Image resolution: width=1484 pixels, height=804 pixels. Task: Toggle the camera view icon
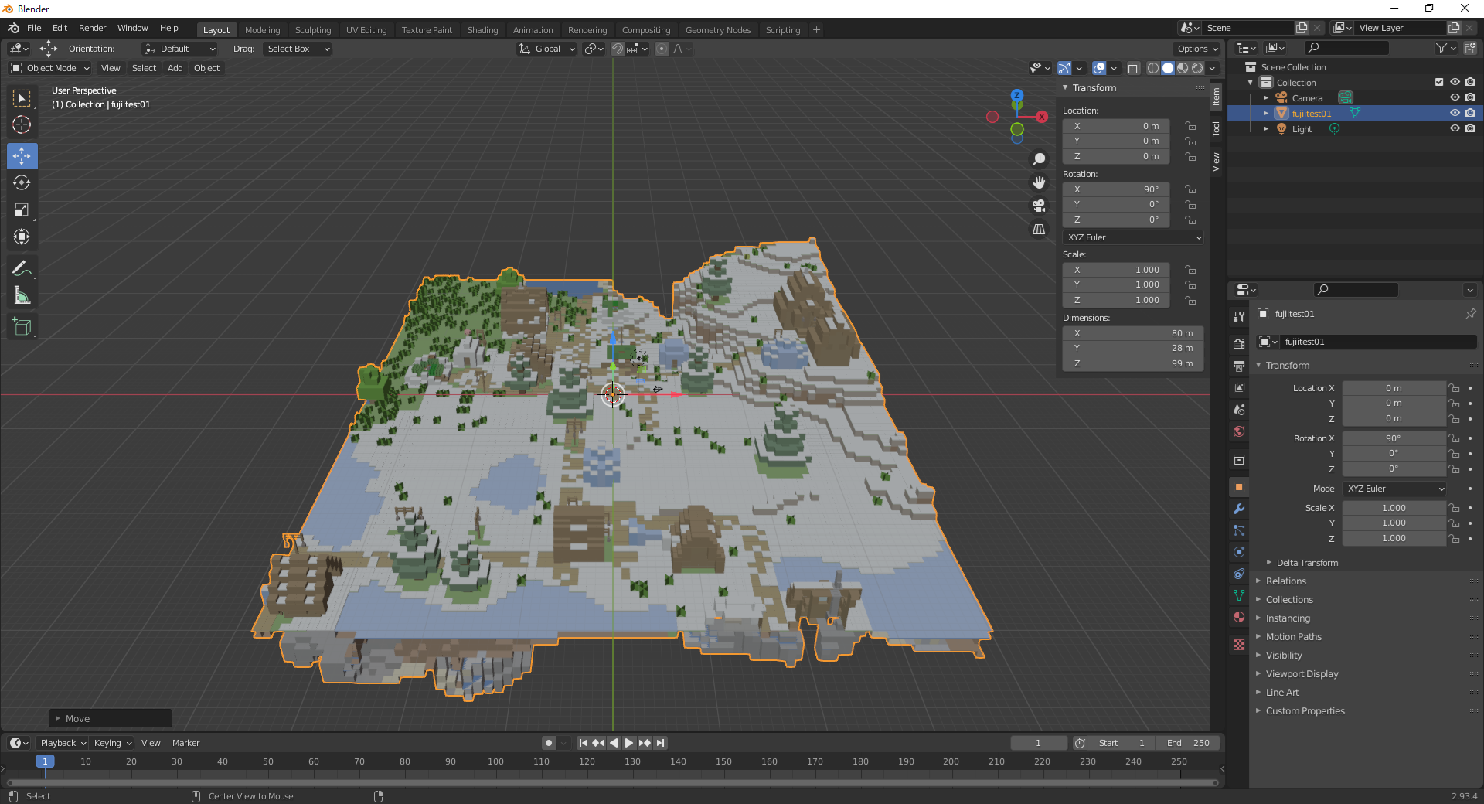point(1039,206)
